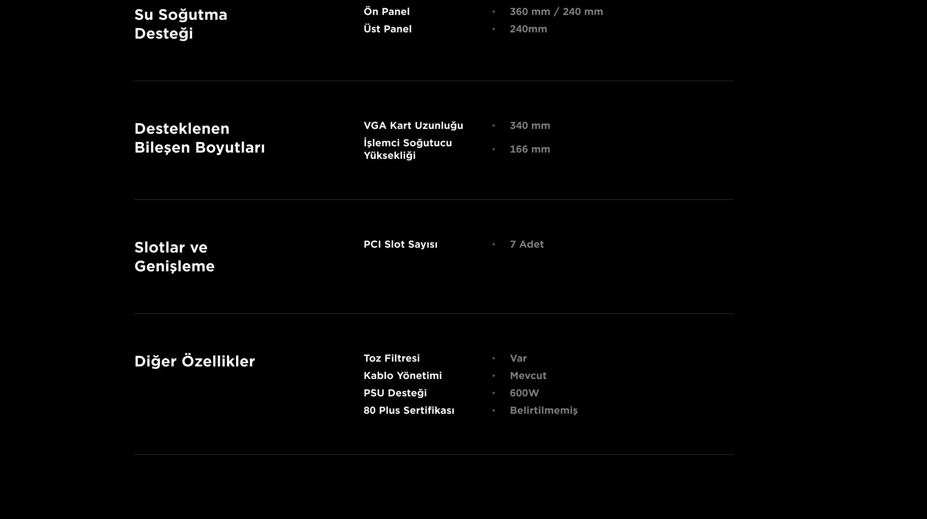Screen dimensions: 927x519
Task: Click the 600W PSU value
Action: coord(524,393)
